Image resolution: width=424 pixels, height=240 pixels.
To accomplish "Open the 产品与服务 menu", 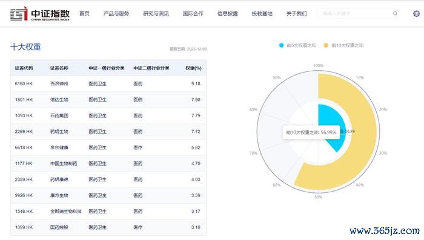I will [x=116, y=13].
